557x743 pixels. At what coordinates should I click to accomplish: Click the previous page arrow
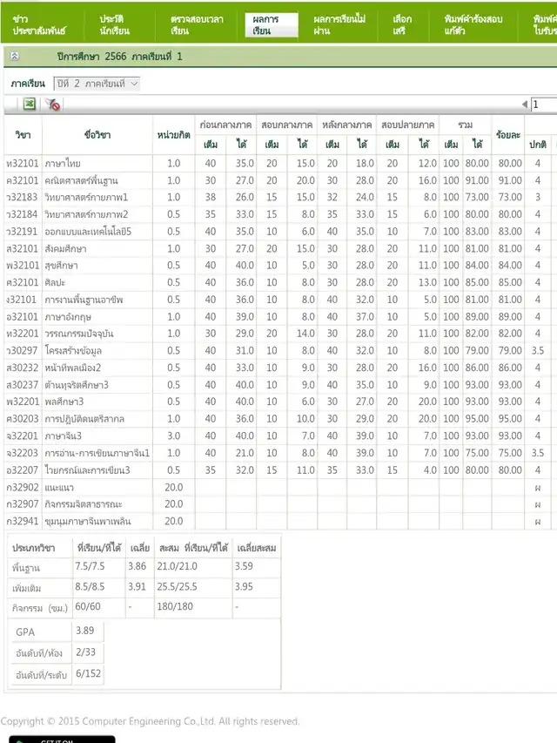tap(524, 105)
